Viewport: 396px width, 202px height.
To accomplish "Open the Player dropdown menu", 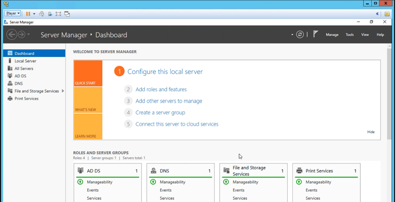I will click(x=13, y=13).
